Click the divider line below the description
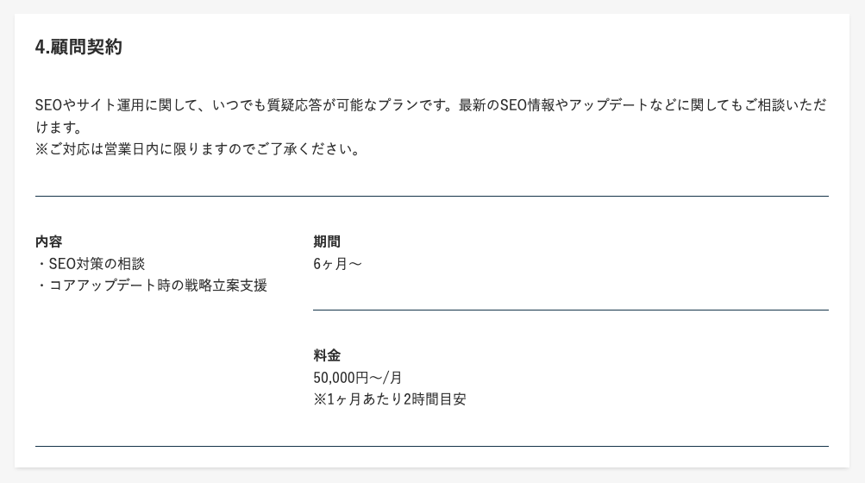 tap(431, 197)
